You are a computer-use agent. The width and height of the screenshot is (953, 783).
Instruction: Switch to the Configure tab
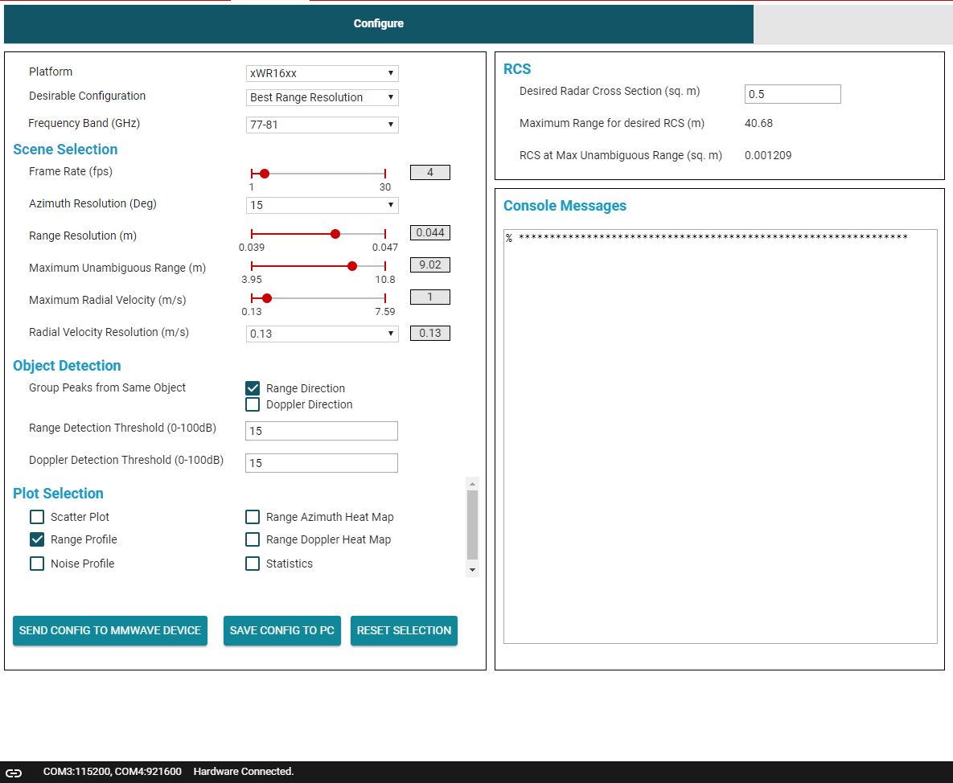coord(378,23)
